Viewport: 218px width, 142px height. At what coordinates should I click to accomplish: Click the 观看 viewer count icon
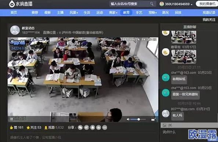[46, 128]
